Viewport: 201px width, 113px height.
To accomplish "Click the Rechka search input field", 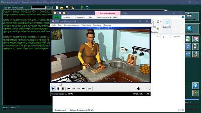I will pyautogui.click(x=38, y=8).
